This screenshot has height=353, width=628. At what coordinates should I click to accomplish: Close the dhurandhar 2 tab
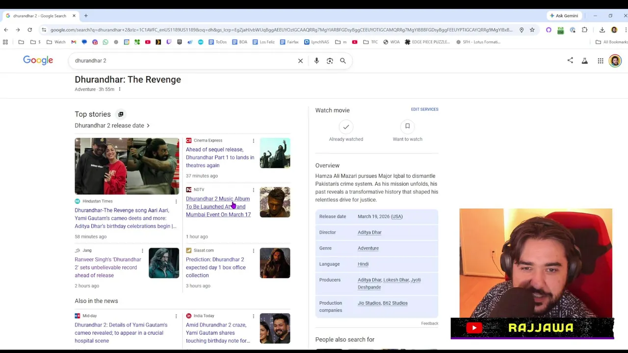(x=74, y=16)
